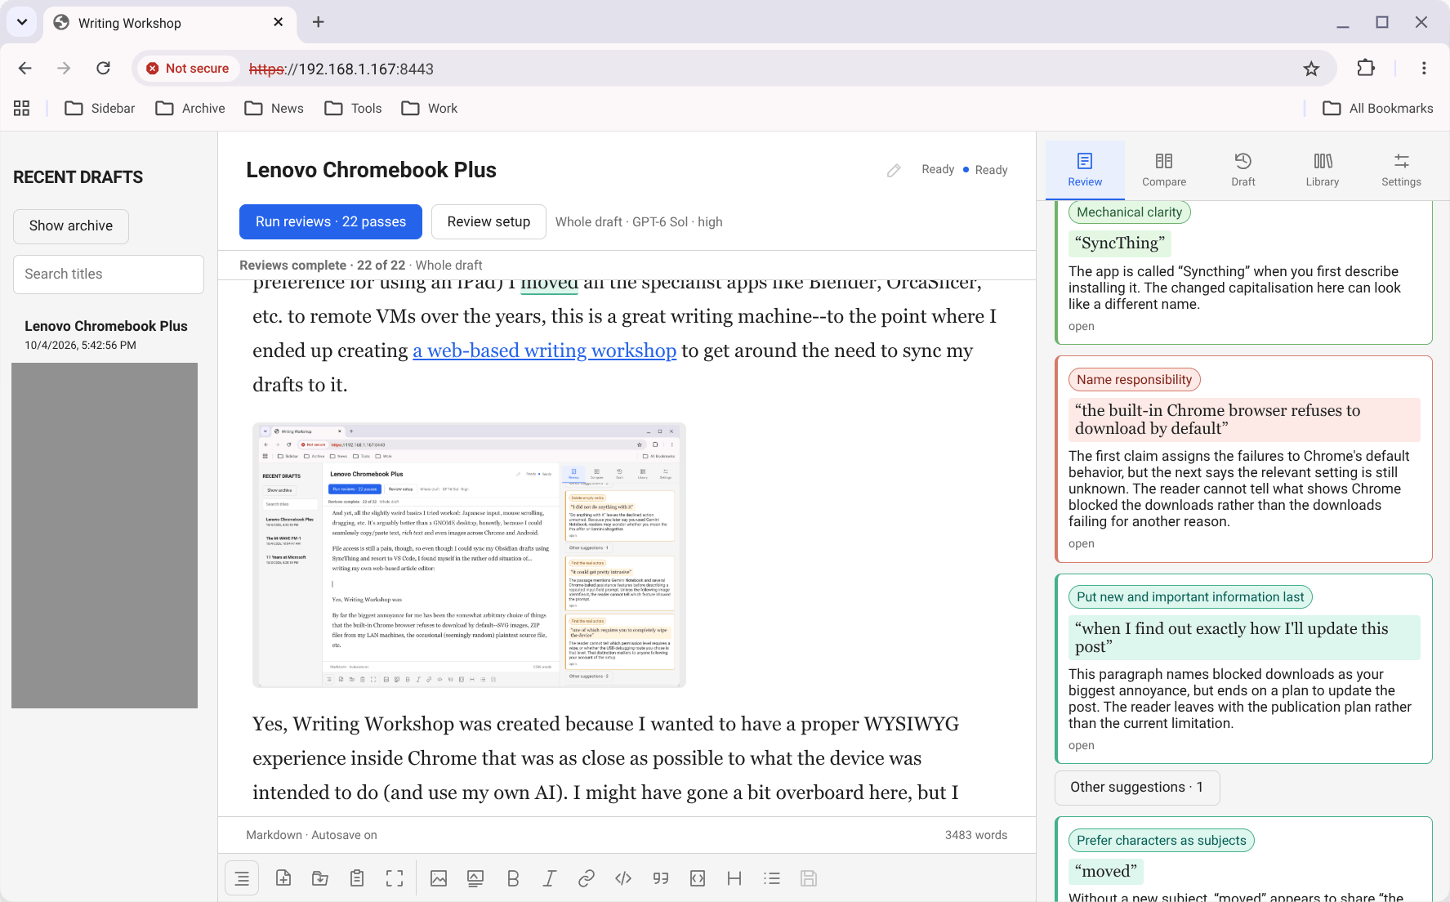Click the Search titles field
Image resolution: width=1450 pixels, height=902 pixels.
click(x=109, y=275)
